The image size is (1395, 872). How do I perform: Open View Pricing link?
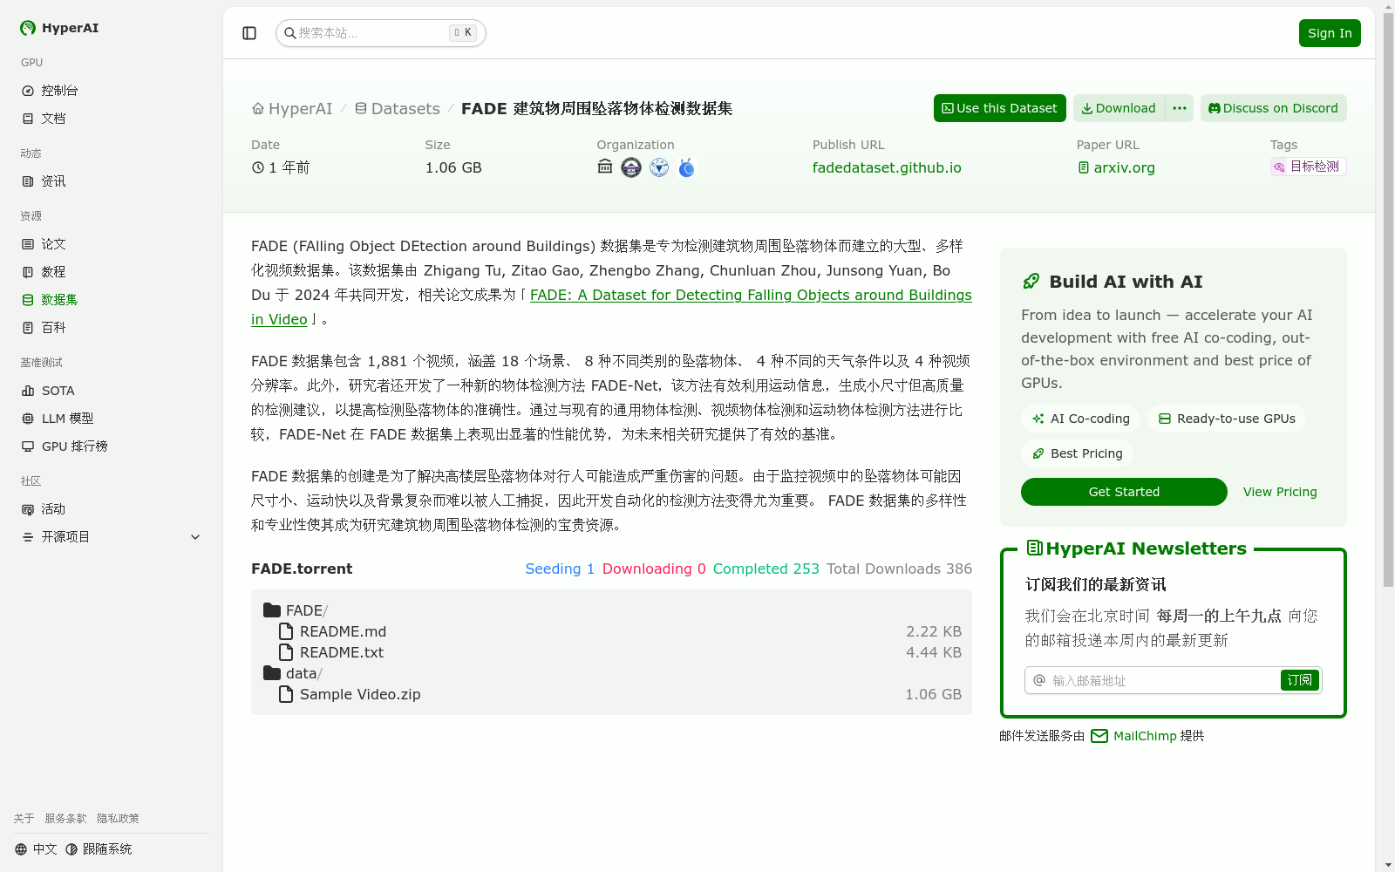pyautogui.click(x=1280, y=492)
